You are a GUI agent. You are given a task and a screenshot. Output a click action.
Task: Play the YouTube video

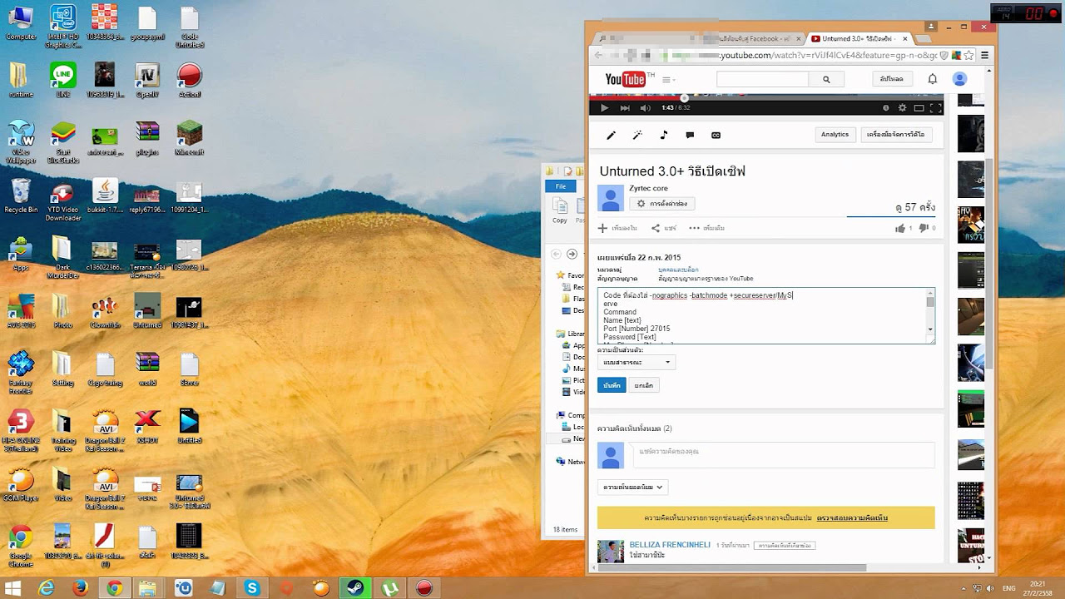coord(604,107)
